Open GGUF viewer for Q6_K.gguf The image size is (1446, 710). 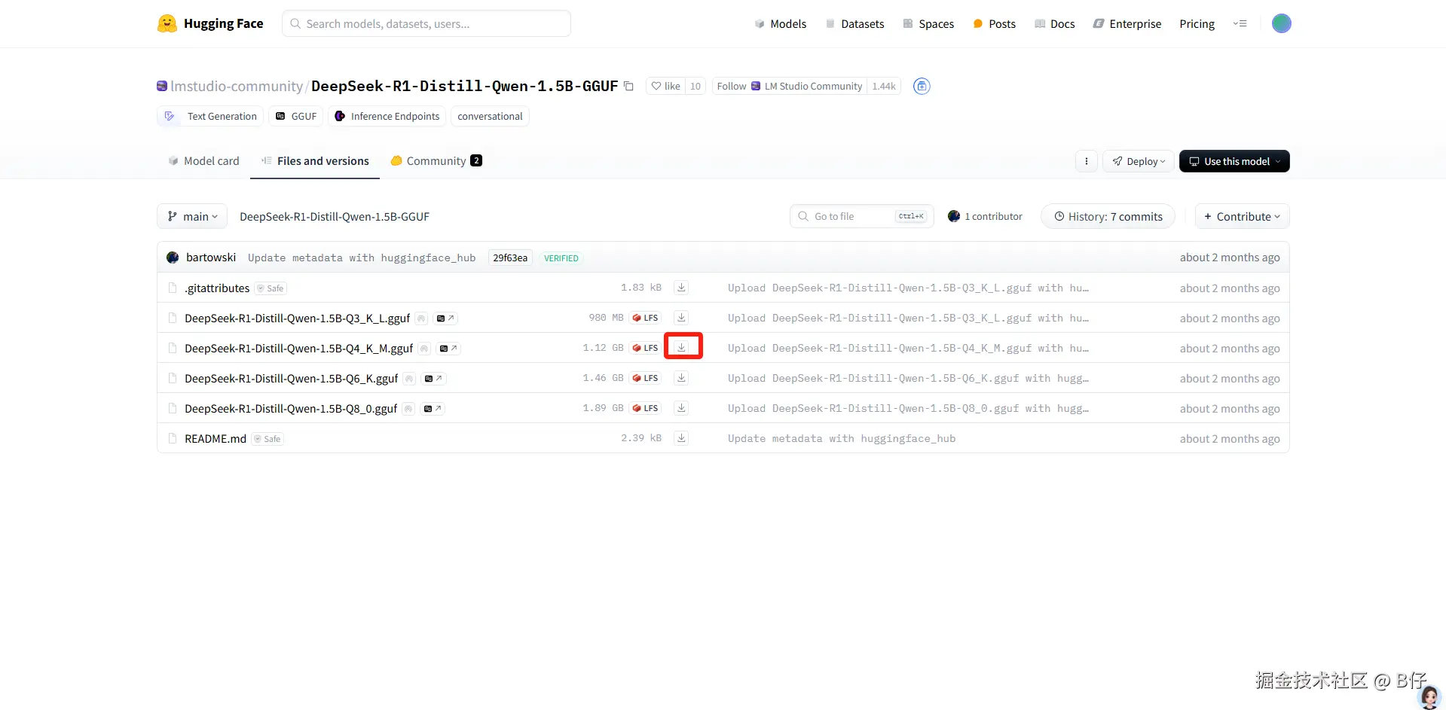pyautogui.click(x=433, y=379)
